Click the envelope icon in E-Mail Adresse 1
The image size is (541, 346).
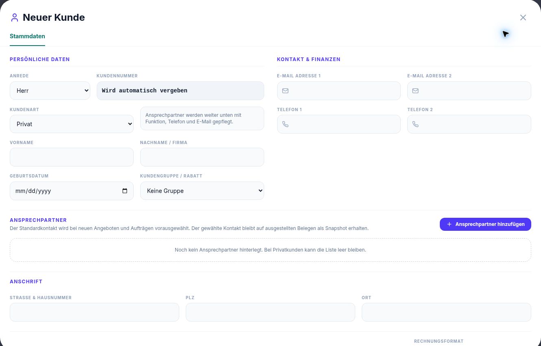pos(285,91)
